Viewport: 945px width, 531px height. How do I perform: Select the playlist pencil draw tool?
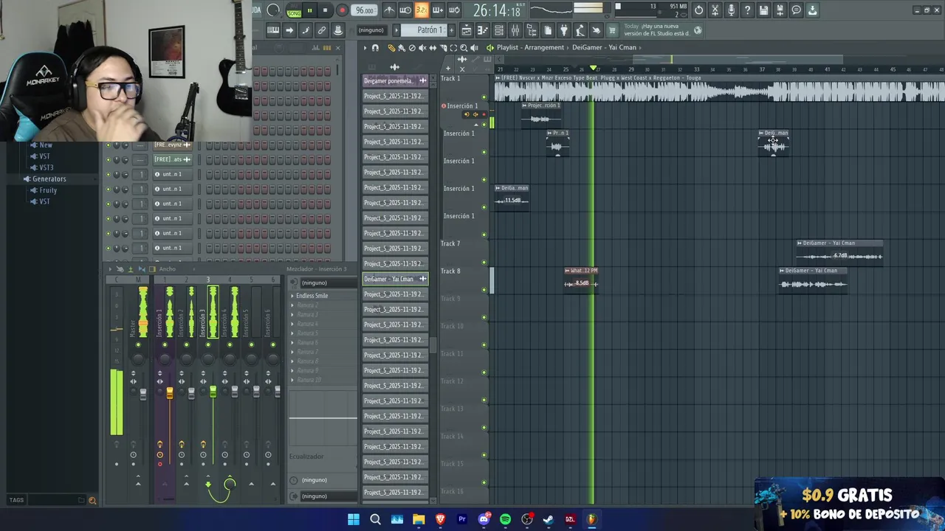point(391,48)
